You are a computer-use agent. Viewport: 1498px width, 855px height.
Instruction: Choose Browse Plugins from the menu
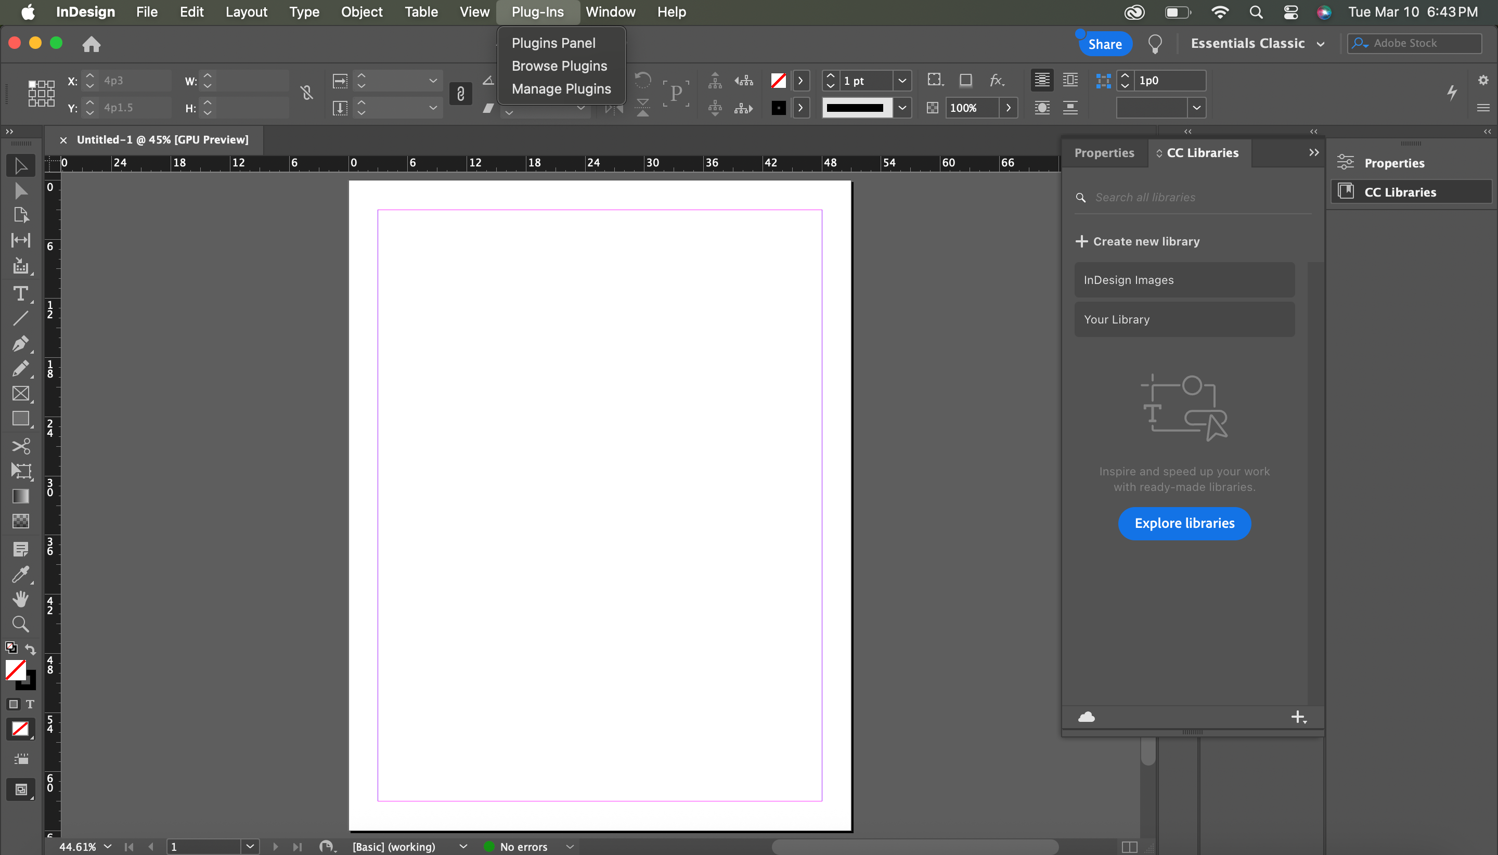point(559,66)
